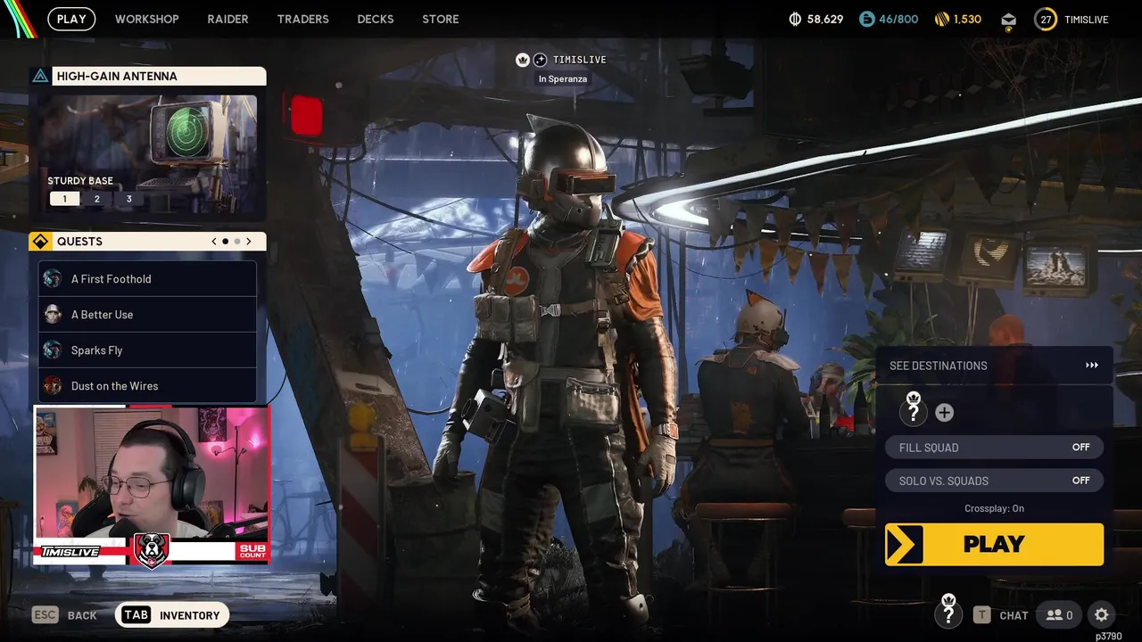
Task: Click the streamer webcam overlay
Action: (152, 486)
